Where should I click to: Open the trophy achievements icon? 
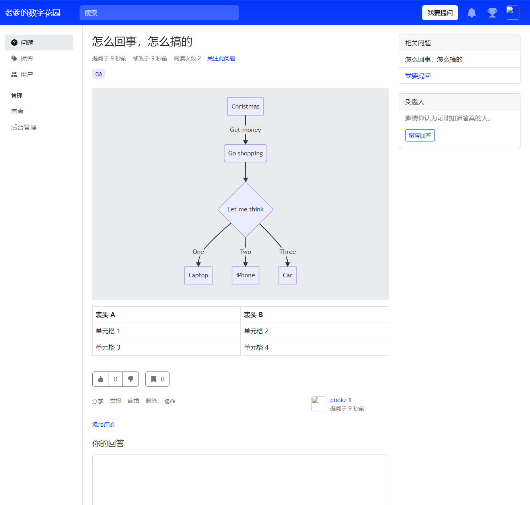492,13
